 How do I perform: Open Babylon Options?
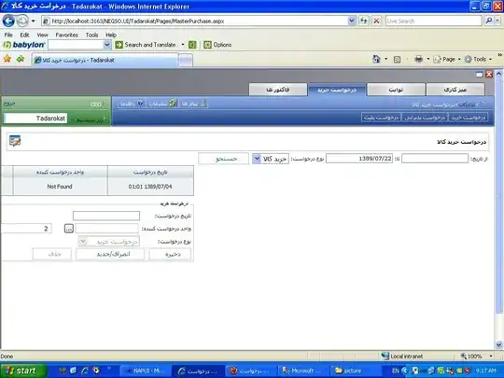[x=217, y=45]
